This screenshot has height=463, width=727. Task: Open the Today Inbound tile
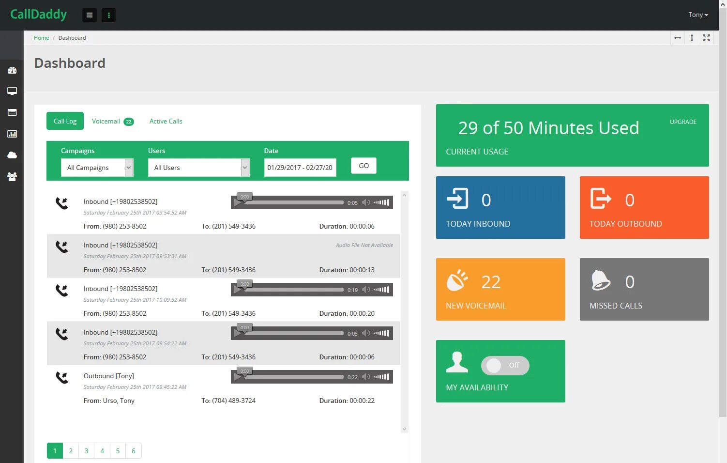coord(500,207)
